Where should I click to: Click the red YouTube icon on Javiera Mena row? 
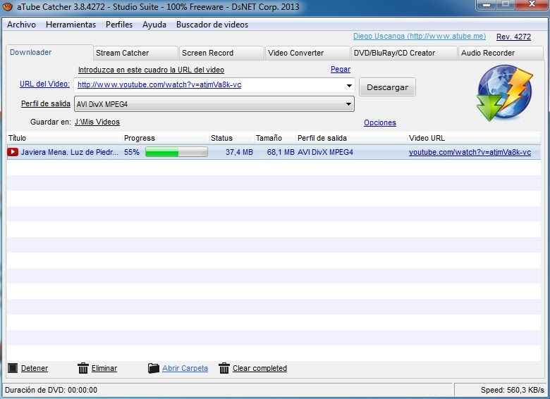click(13, 152)
